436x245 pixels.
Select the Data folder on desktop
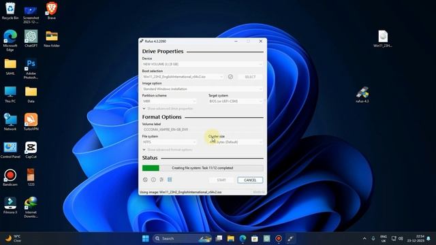click(x=31, y=95)
